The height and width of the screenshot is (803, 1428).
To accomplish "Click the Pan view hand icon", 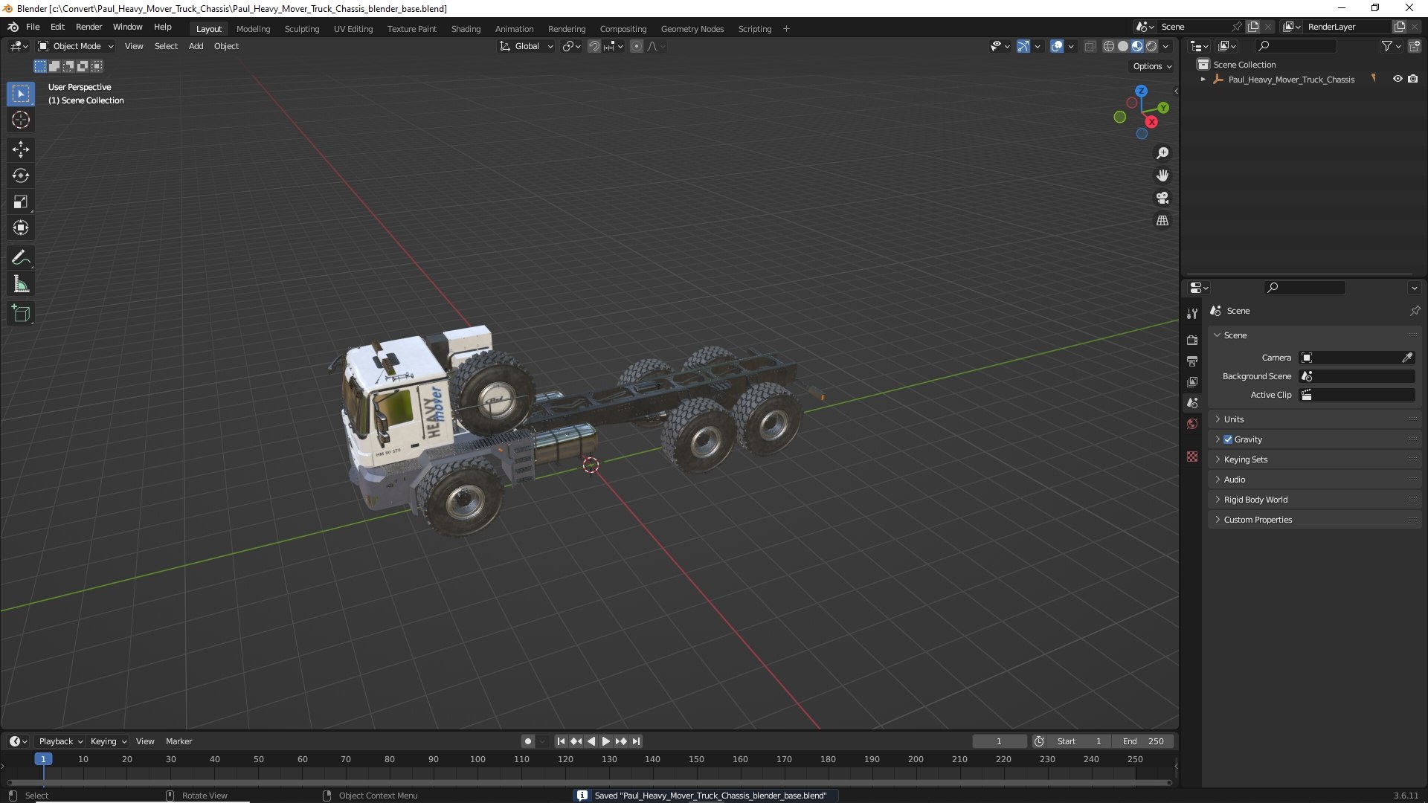I will [1162, 175].
